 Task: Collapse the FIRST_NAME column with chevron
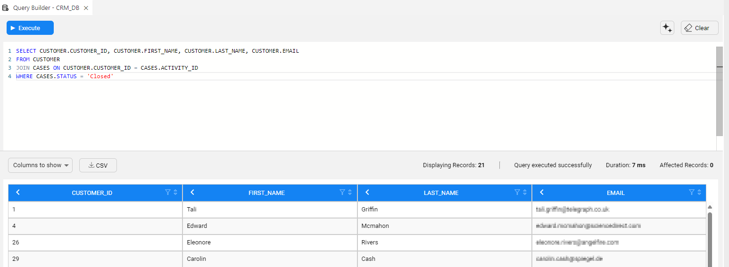point(192,192)
